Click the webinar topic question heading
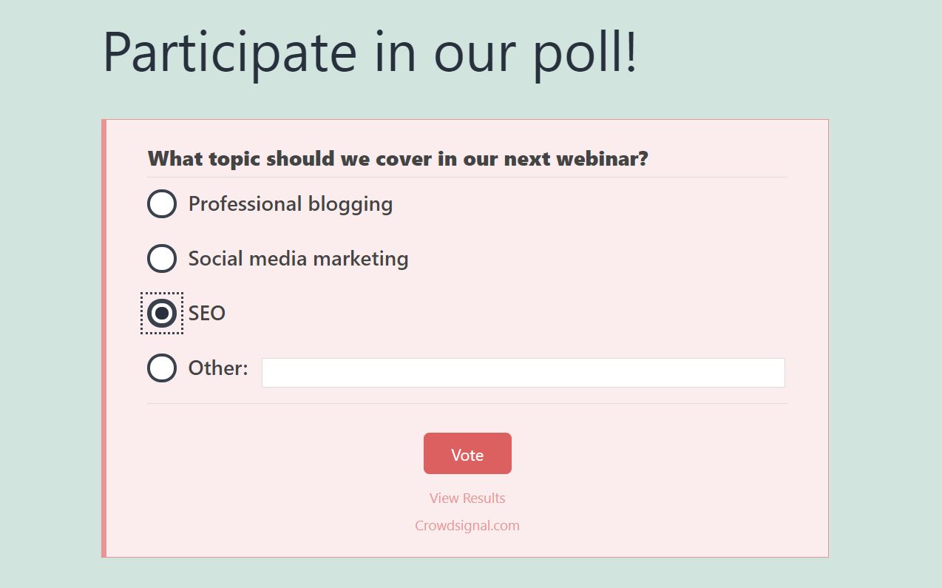 (398, 158)
